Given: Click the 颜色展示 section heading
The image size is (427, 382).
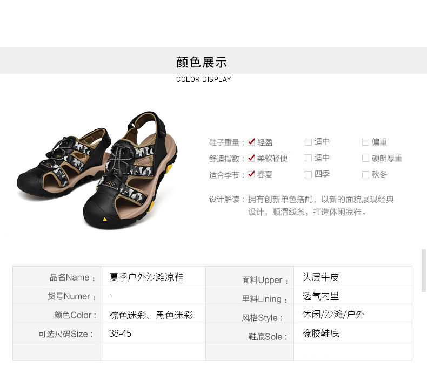Looking at the screenshot, I should coord(202,62).
